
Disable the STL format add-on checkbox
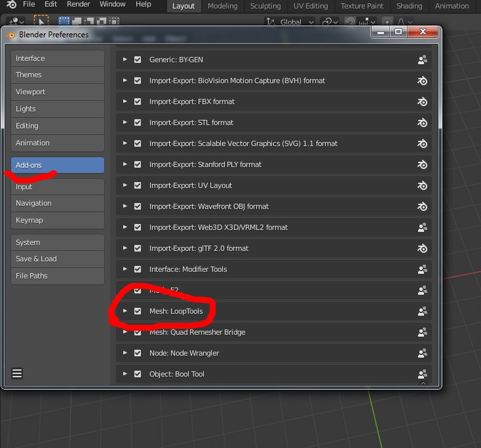point(138,122)
